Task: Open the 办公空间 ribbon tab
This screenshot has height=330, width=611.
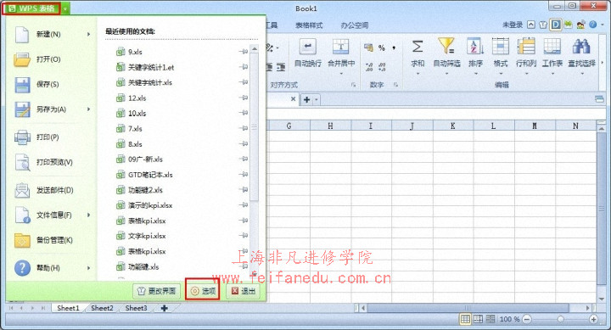Action: (x=354, y=25)
